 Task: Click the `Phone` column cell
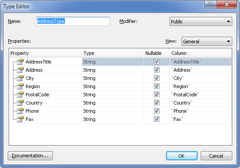point(201,111)
